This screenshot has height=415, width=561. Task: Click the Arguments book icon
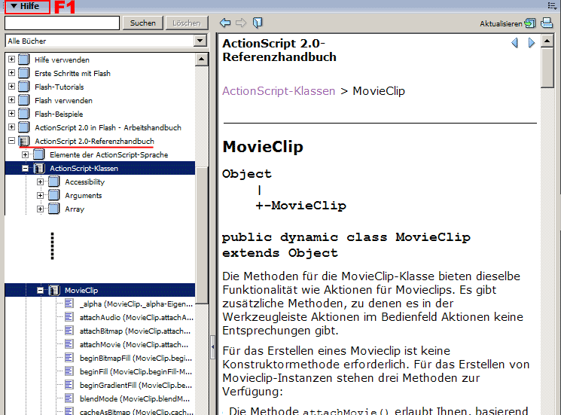tap(54, 195)
